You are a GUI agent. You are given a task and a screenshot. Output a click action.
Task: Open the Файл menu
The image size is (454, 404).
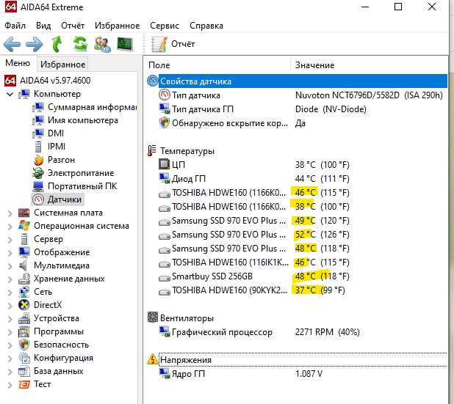click(x=15, y=26)
